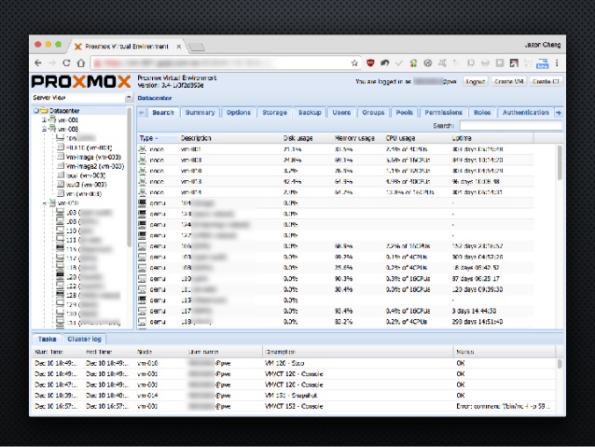Click the Create CT button
595x447 pixels.
tap(546, 81)
